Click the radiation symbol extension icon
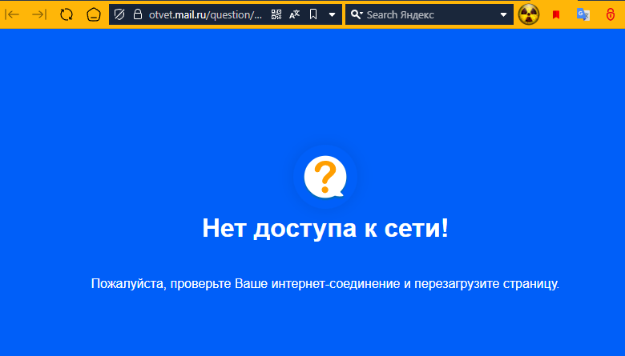The height and width of the screenshot is (356, 625). tap(529, 14)
